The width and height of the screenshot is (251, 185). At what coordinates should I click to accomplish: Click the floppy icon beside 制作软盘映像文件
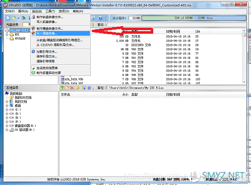coord(33,17)
